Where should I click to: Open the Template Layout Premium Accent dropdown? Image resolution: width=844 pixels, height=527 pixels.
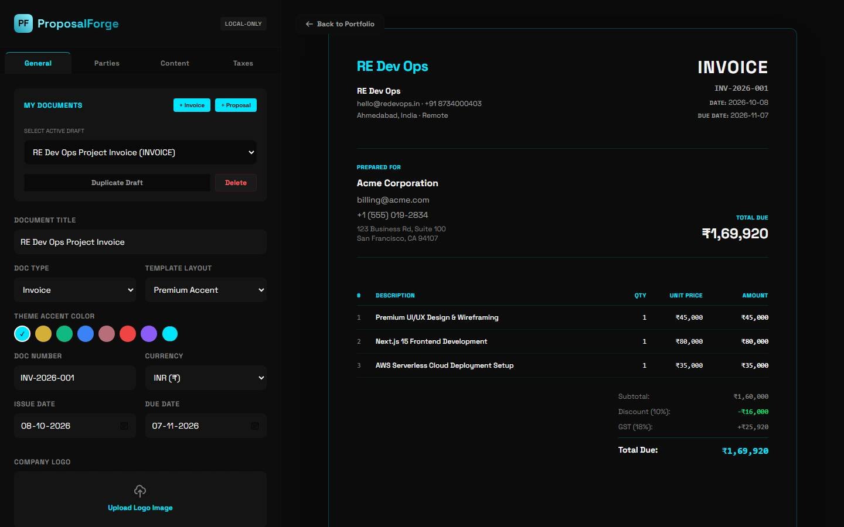click(x=206, y=290)
